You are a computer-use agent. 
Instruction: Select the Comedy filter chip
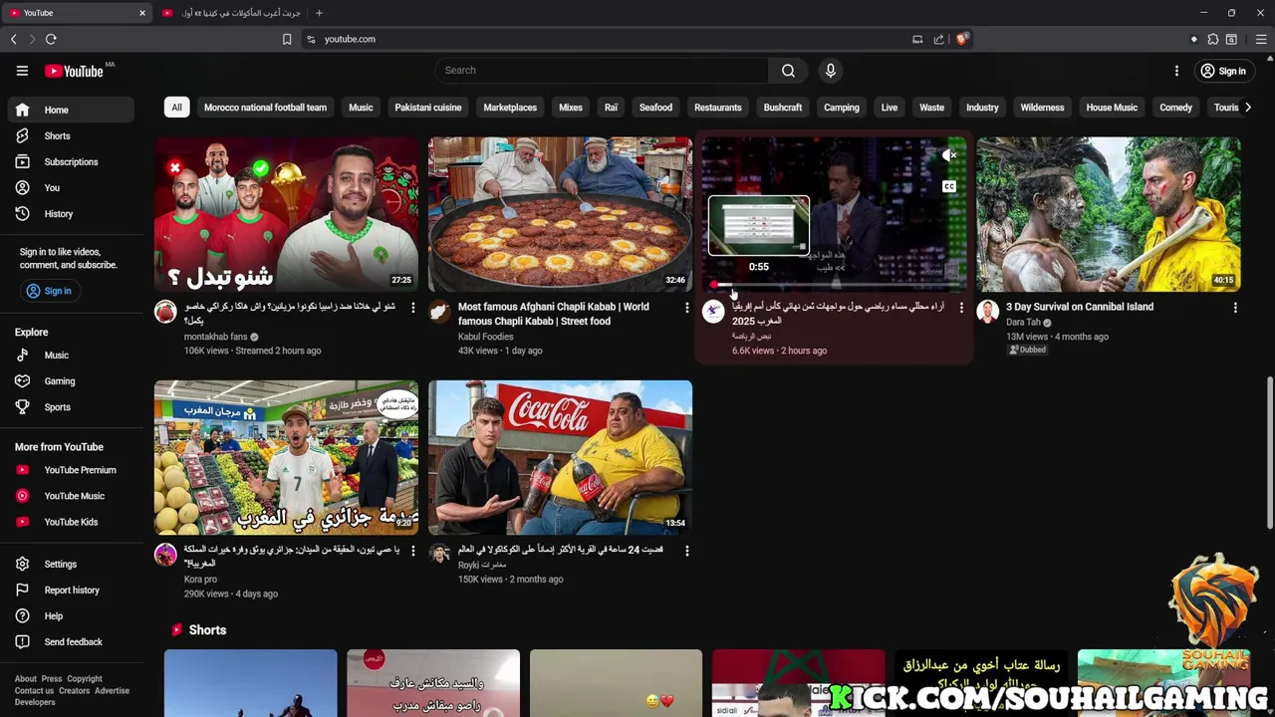(x=1175, y=108)
